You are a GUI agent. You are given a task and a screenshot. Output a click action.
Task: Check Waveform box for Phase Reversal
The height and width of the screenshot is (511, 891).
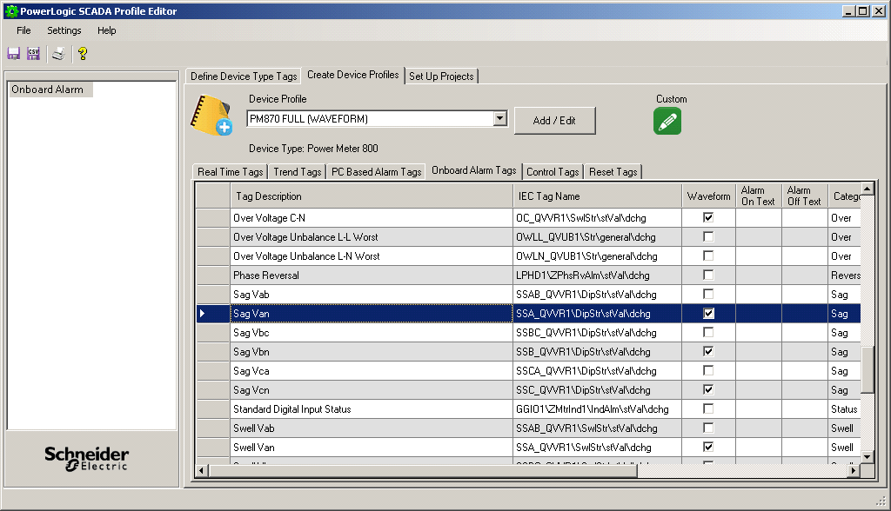708,275
